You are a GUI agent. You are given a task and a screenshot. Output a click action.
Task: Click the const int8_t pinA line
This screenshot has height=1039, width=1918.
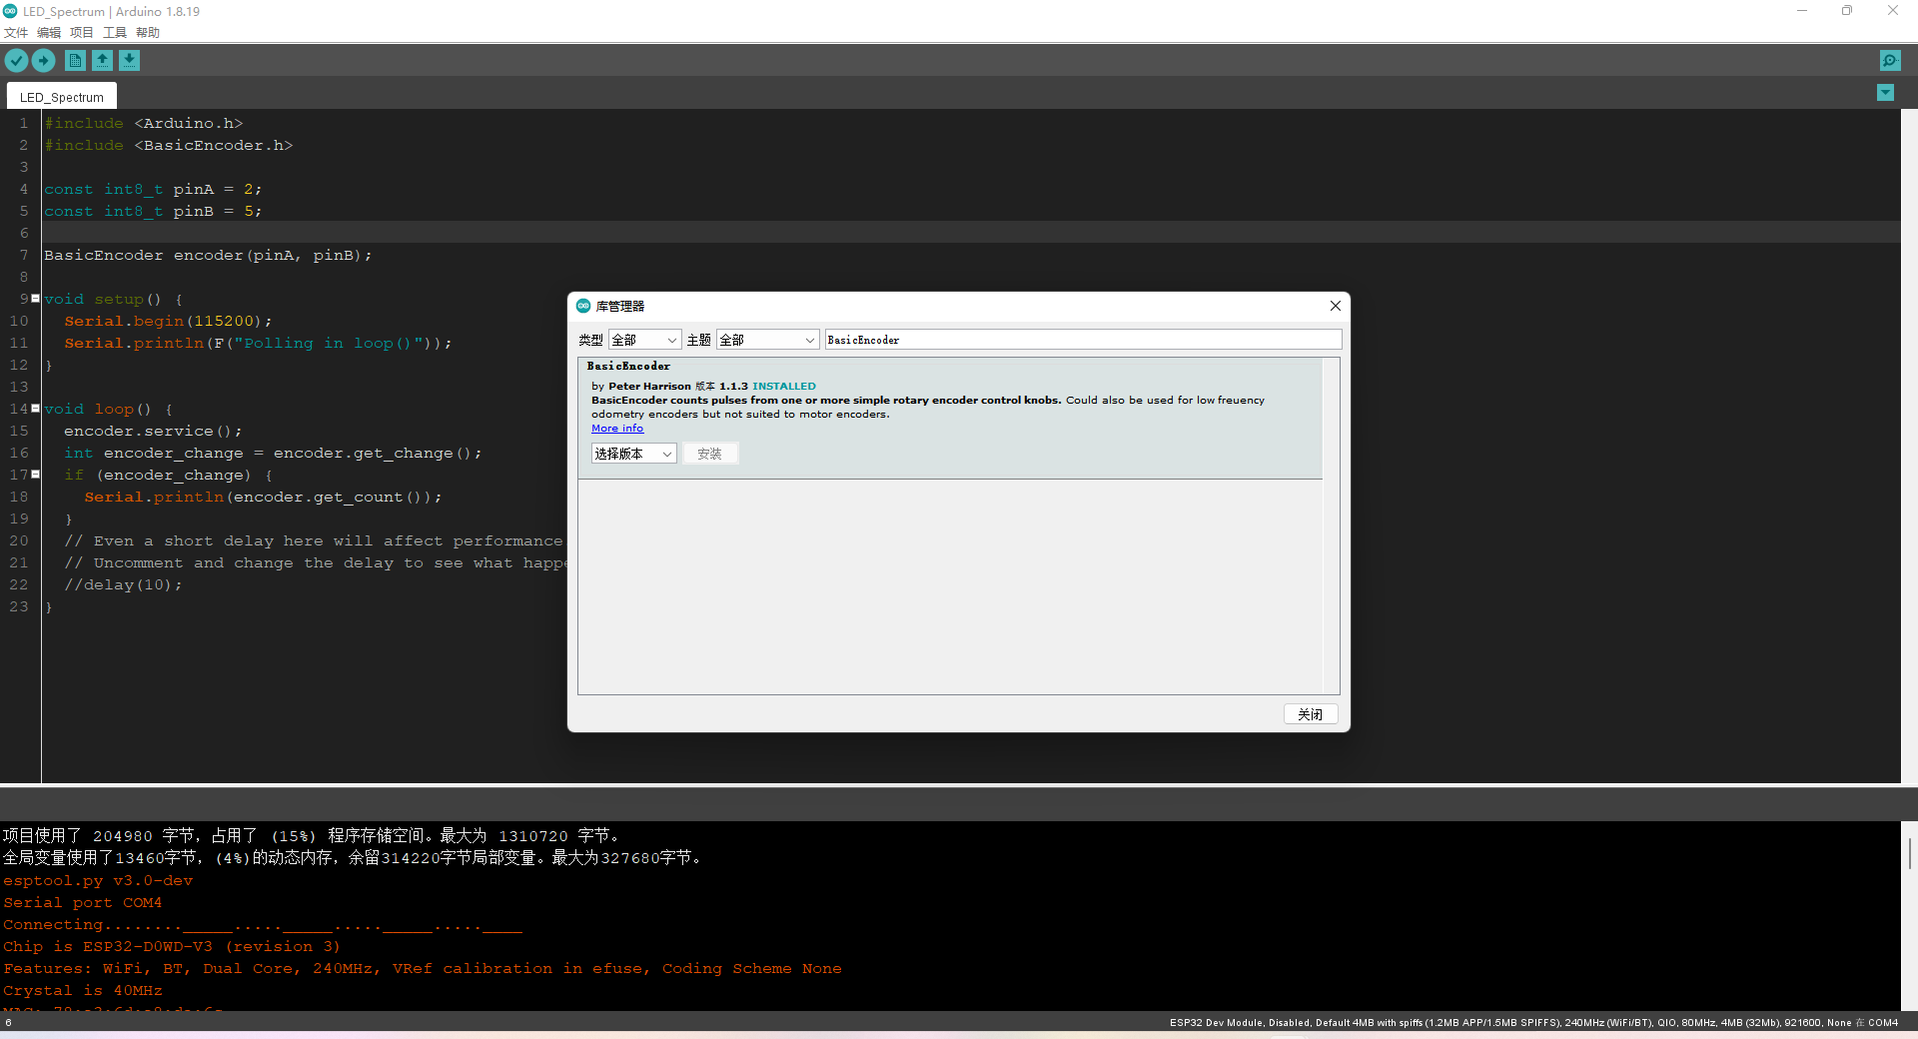point(153,189)
